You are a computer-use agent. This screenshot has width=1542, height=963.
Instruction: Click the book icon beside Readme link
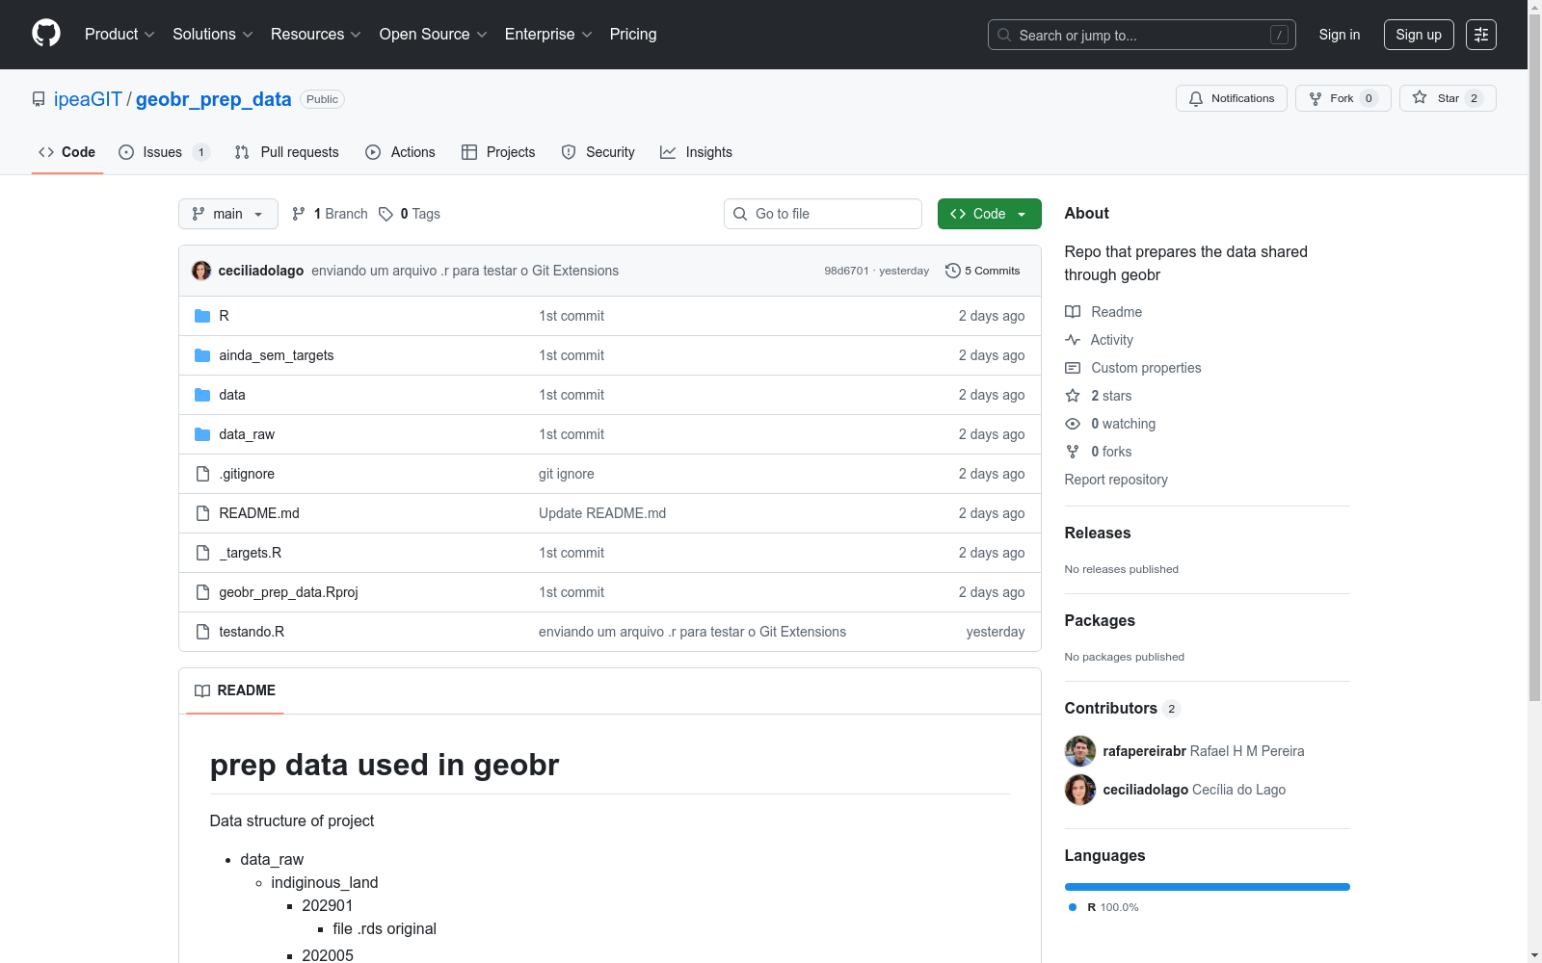[1073, 312]
